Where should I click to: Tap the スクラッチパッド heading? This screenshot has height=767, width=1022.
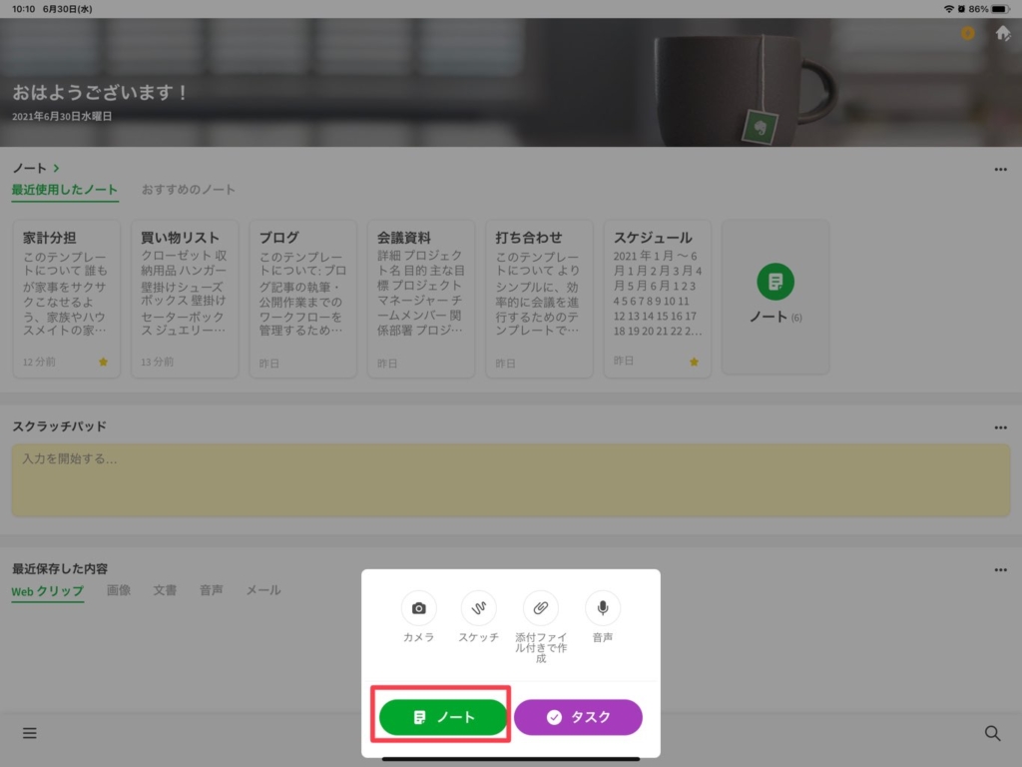pyautogui.click(x=59, y=426)
